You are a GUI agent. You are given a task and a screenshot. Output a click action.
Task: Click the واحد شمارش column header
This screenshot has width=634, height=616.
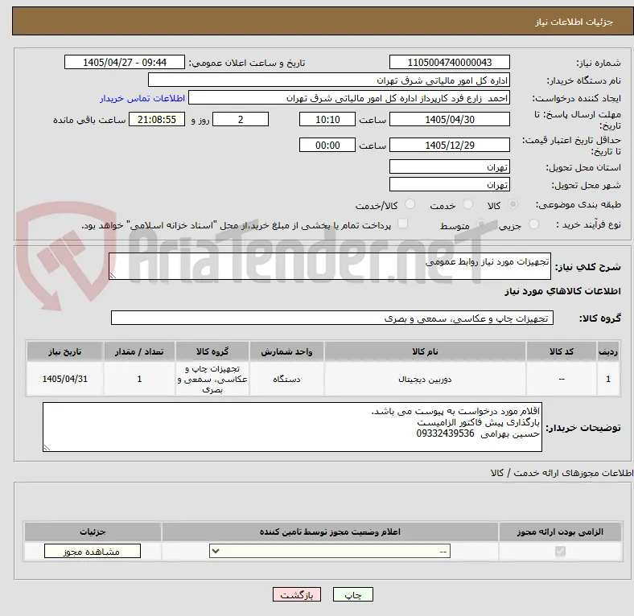(x=286, y=351)
